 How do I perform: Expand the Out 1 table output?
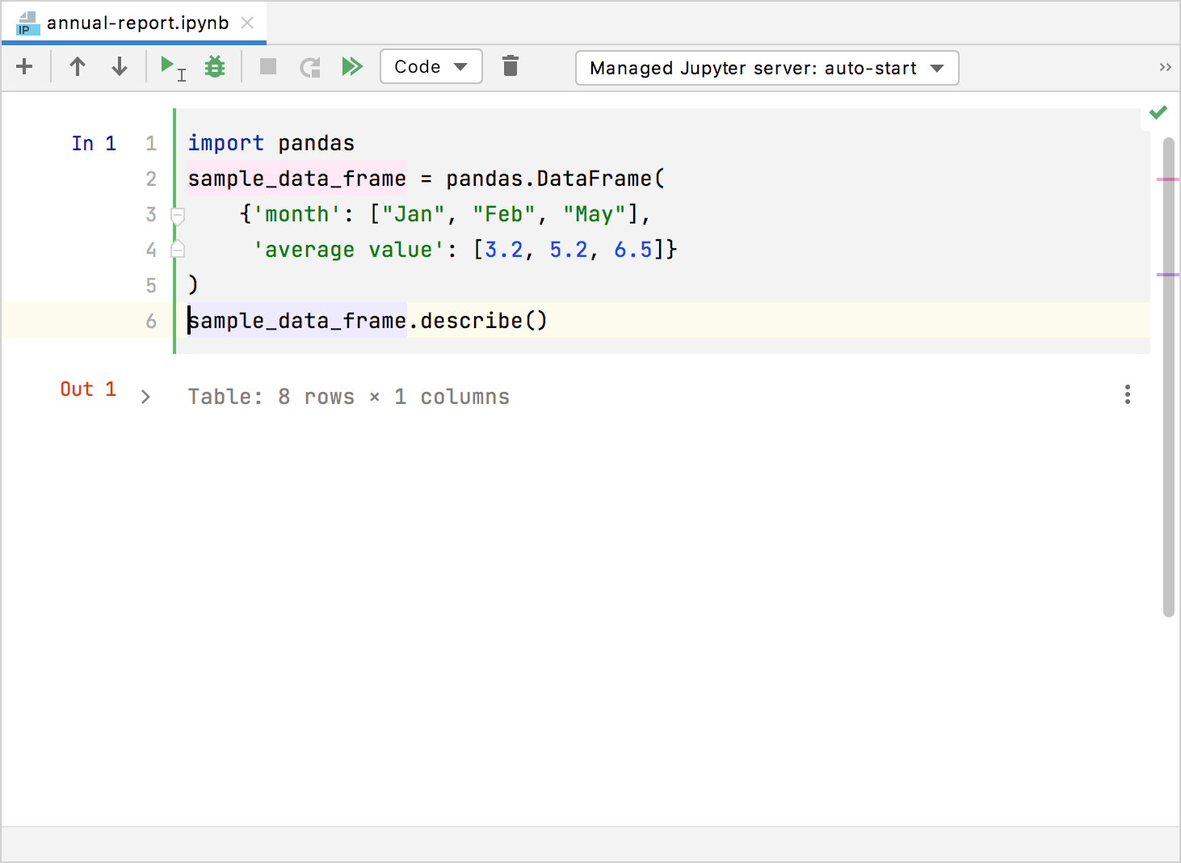[145, 397]
